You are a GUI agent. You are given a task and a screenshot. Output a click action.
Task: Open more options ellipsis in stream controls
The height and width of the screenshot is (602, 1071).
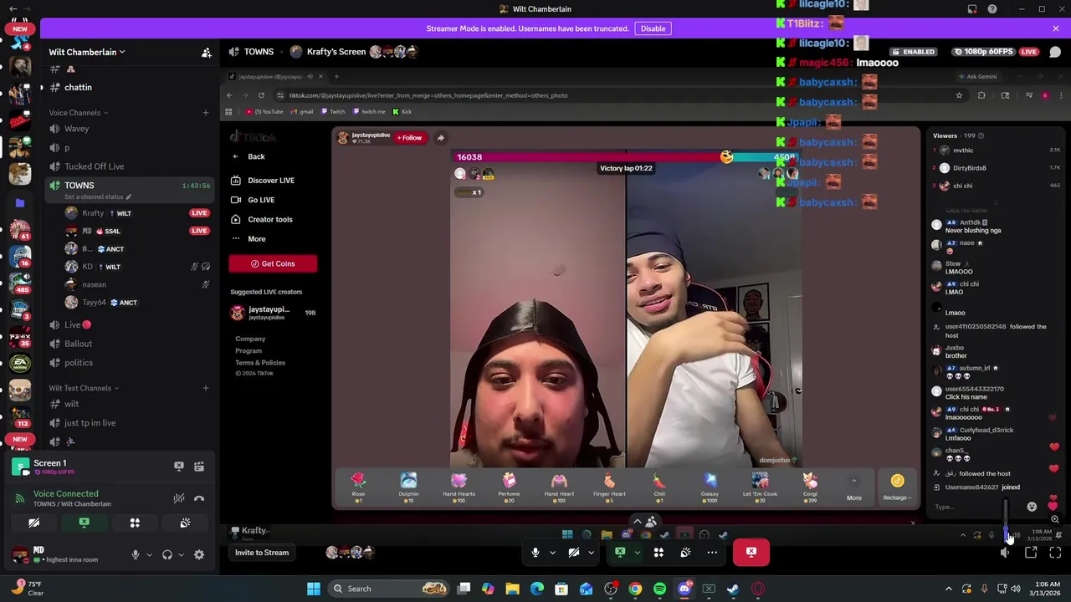[712, 552]
